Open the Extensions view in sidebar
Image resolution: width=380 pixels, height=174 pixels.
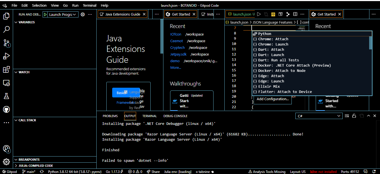click(x=6, y=70)
